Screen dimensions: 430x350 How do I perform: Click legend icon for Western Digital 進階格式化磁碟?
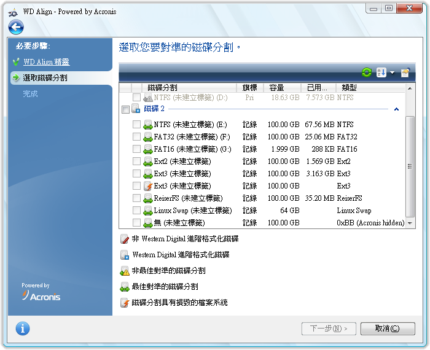click(x=125, y=255)
